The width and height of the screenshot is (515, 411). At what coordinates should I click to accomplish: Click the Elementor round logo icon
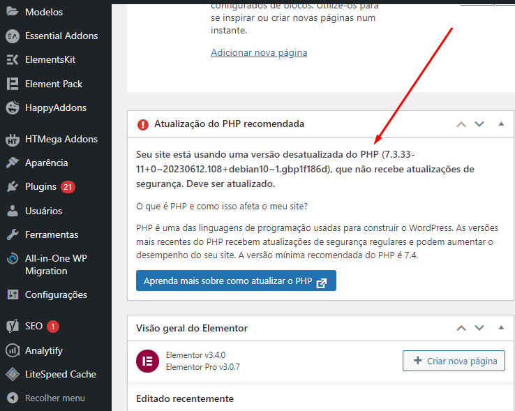point(147,361)
